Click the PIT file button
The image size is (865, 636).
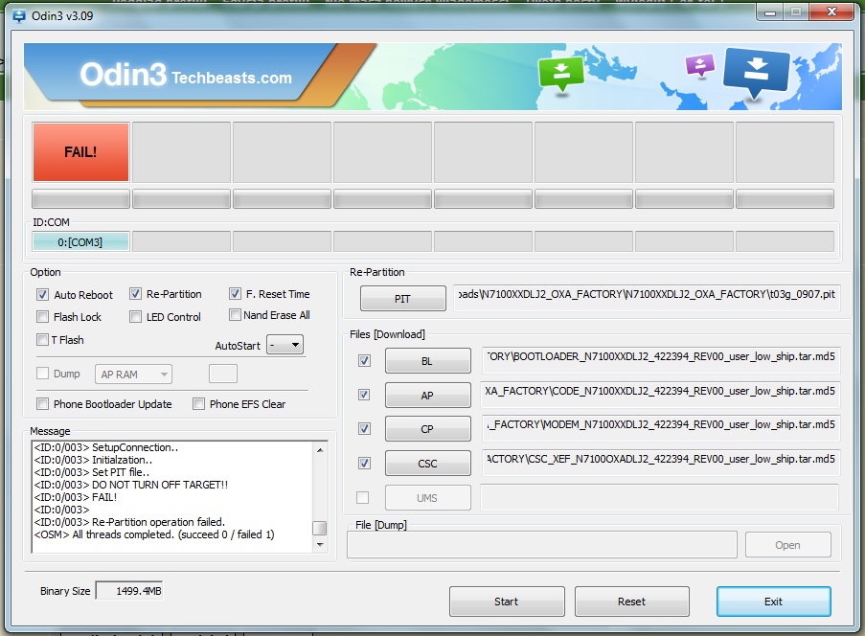(x=402, y=299)
